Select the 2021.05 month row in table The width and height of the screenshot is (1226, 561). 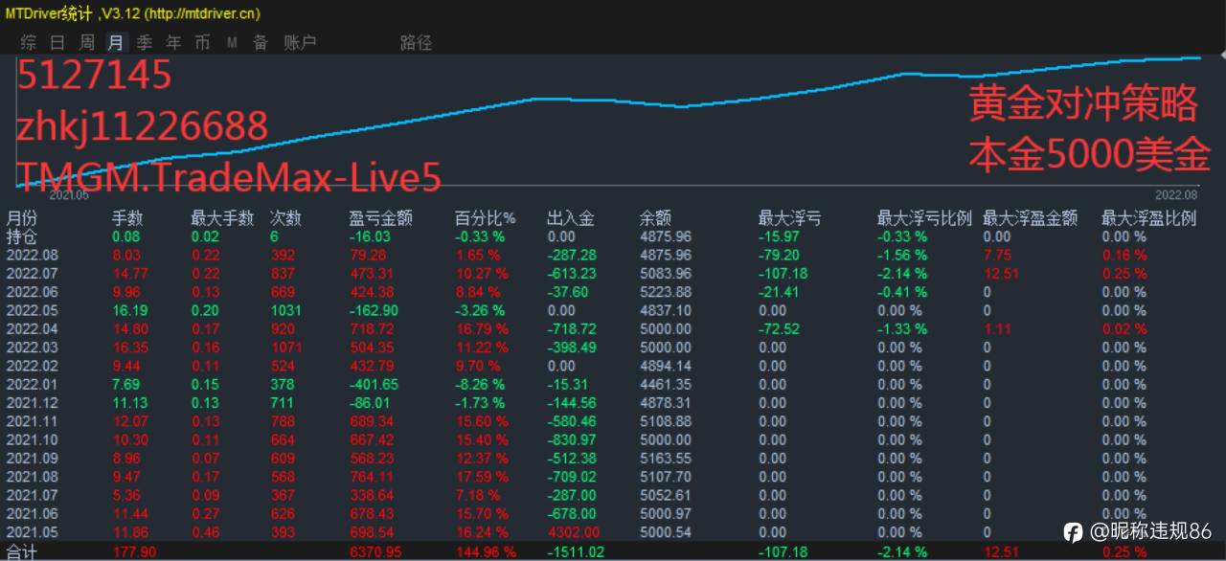coord(613,532)
